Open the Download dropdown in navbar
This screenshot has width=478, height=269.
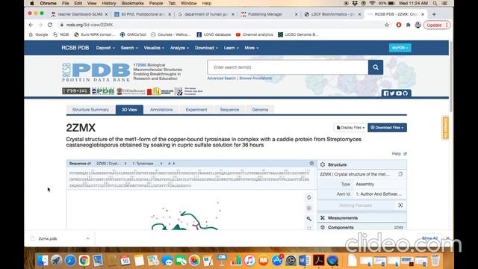(x=206, y=48)
